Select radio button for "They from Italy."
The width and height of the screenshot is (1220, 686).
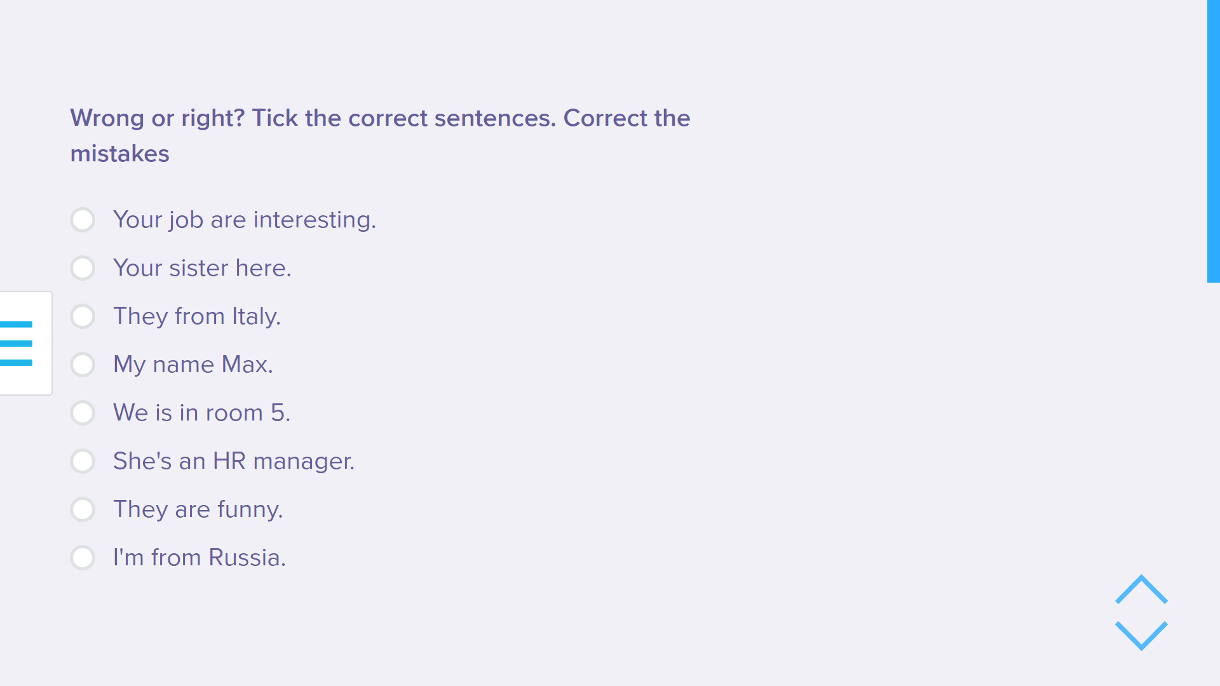83,316
